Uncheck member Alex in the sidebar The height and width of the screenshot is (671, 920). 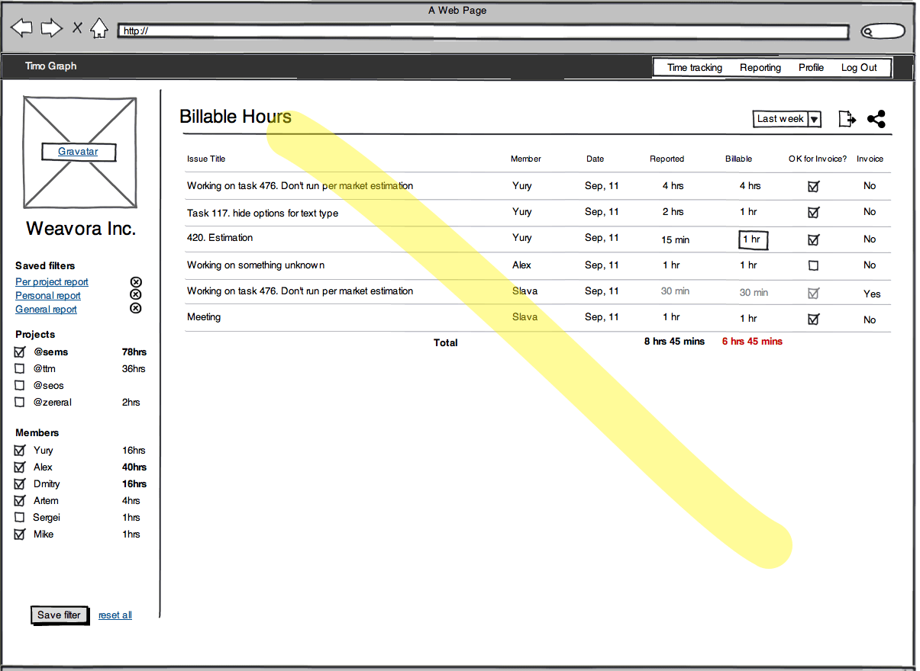coord(20,467)
